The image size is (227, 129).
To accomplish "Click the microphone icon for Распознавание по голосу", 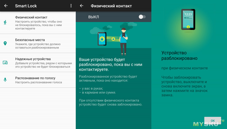I will pos(5,80).
